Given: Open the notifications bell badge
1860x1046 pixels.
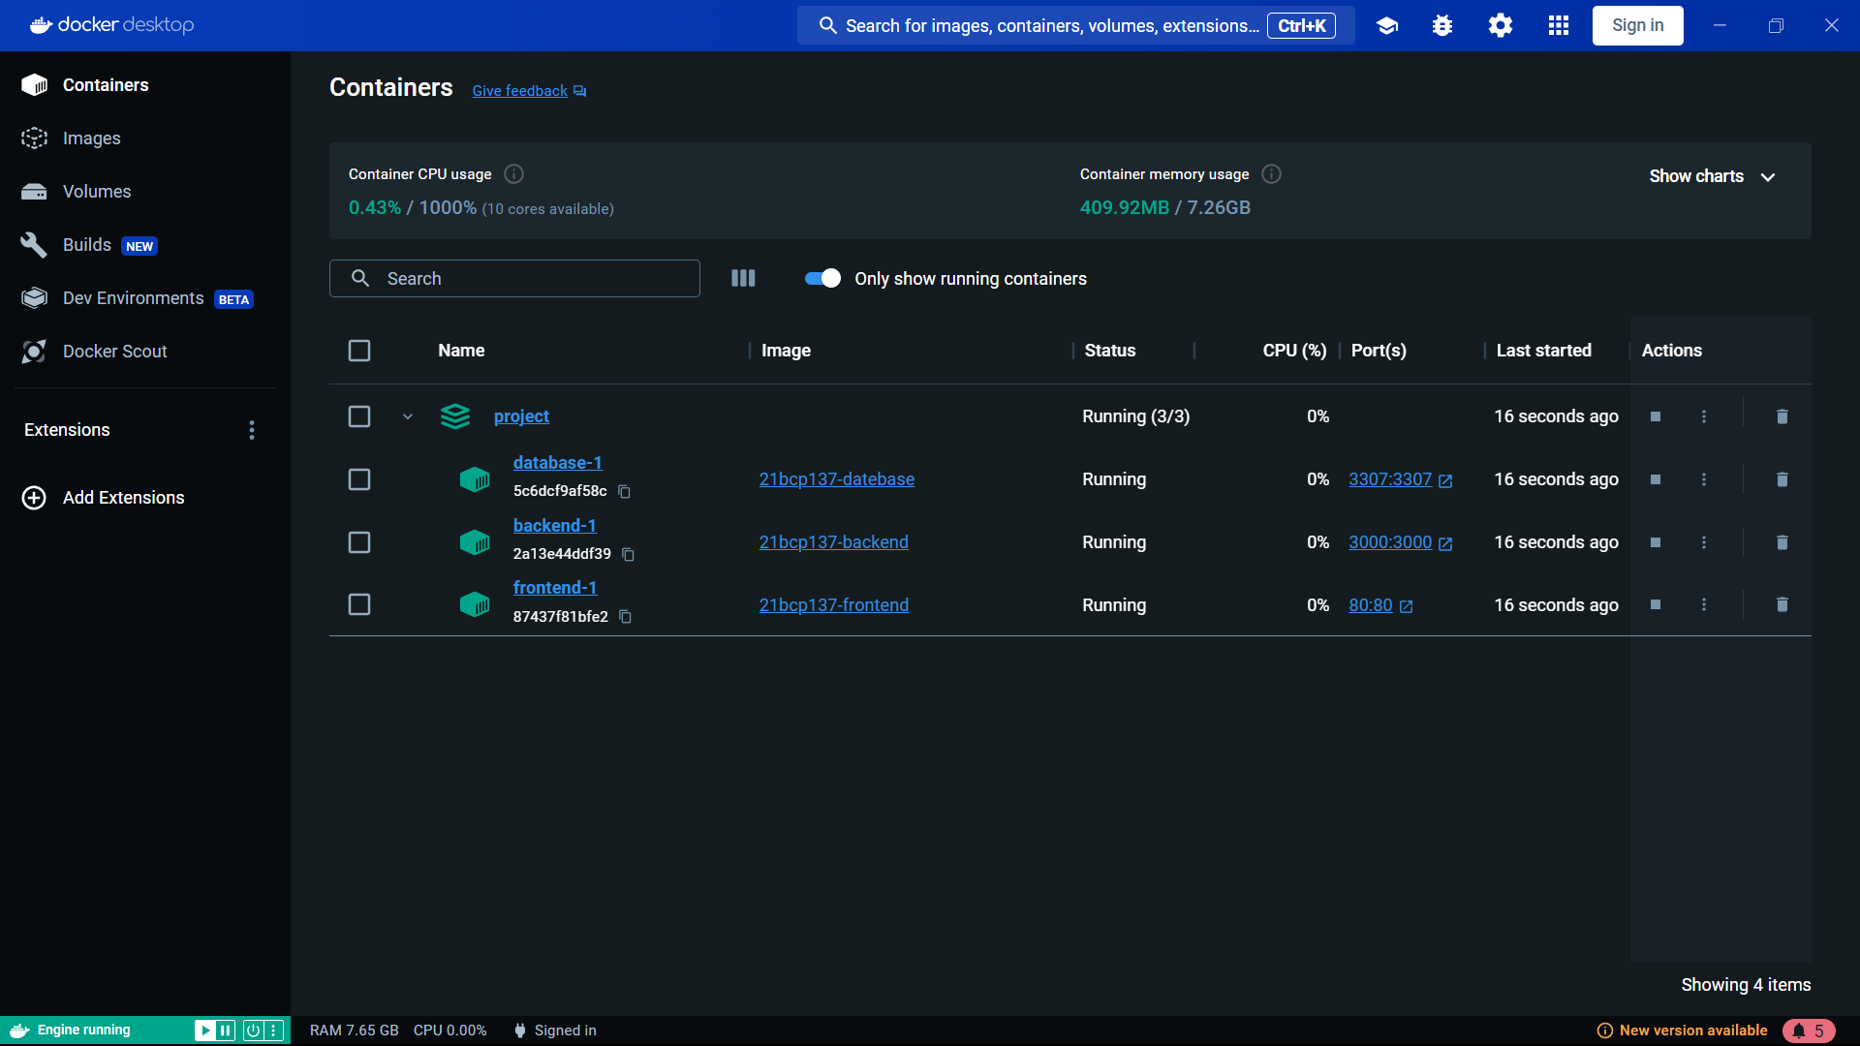Looking at the screenshot, I should pyautogui.click(x=1808, y=1031).
